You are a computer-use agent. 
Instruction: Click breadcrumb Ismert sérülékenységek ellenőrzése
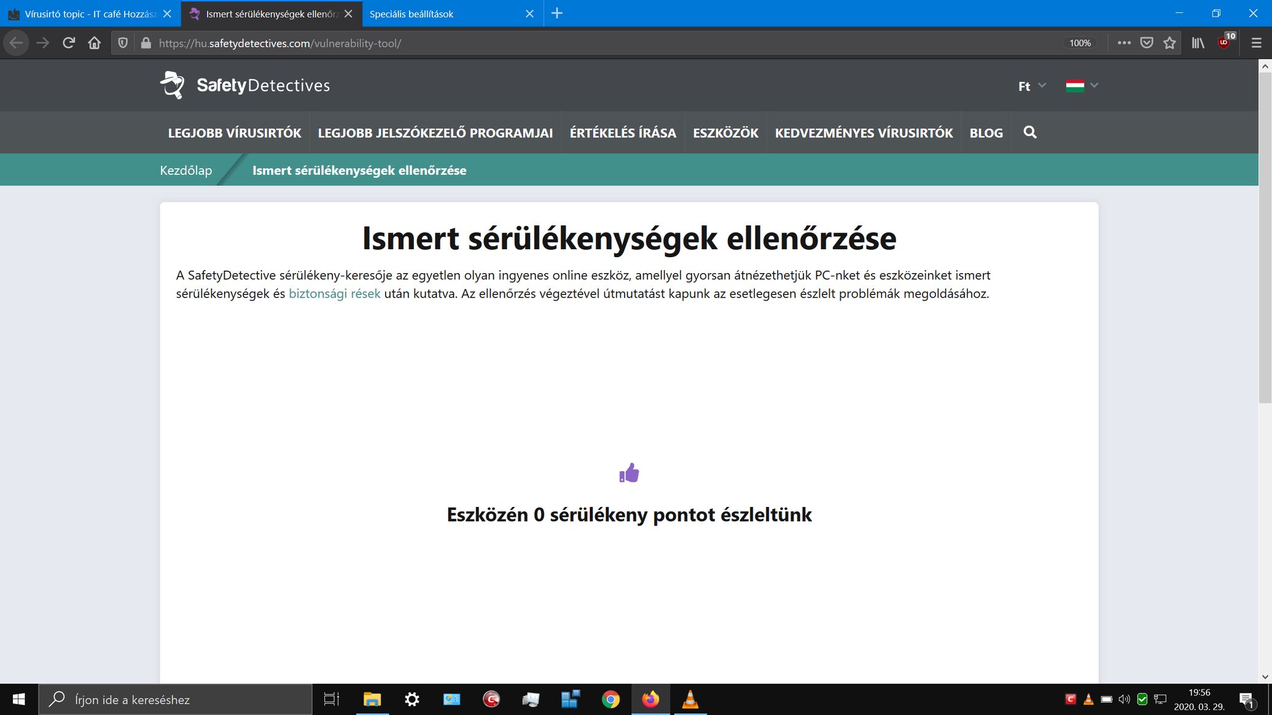(359, 170)
